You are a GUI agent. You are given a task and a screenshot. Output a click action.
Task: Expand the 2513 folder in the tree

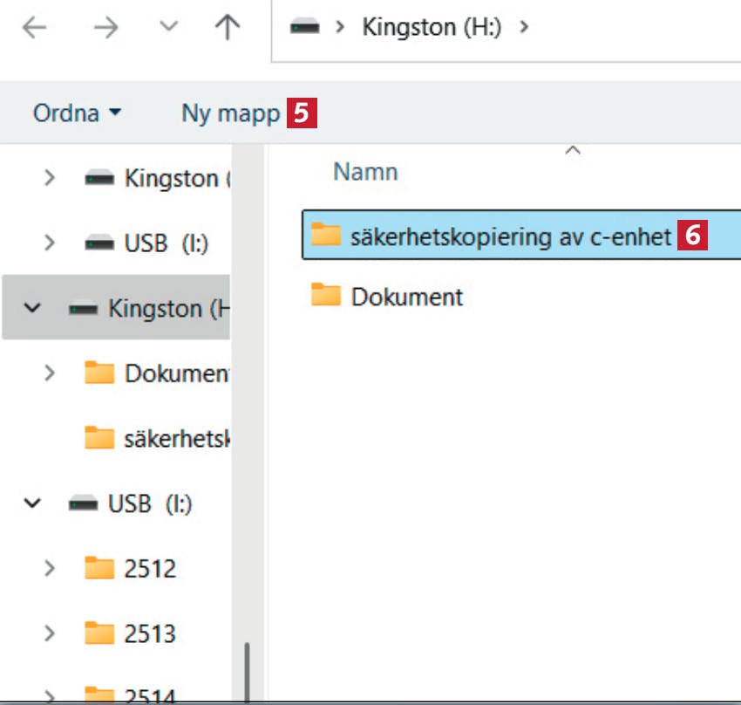pyautogui.click(x=49, y=633)
